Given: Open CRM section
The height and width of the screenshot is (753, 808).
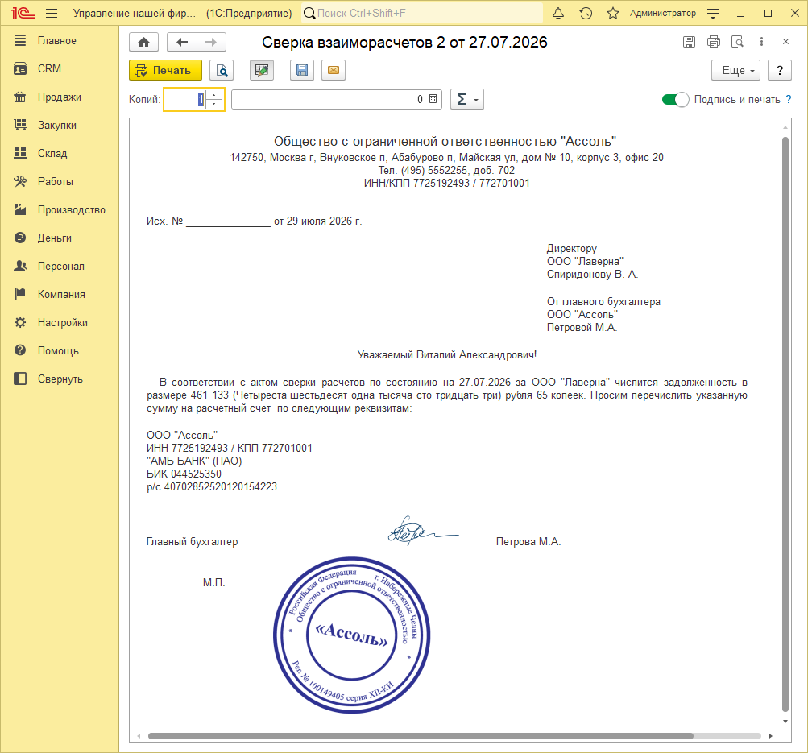Looking at the screenshot, I should [x=60, y=69].
